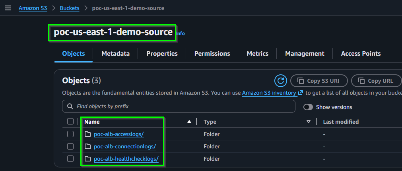Click poc-us-east-1-demo-source in the breadcrumb
402x171 pixels.
128,8
